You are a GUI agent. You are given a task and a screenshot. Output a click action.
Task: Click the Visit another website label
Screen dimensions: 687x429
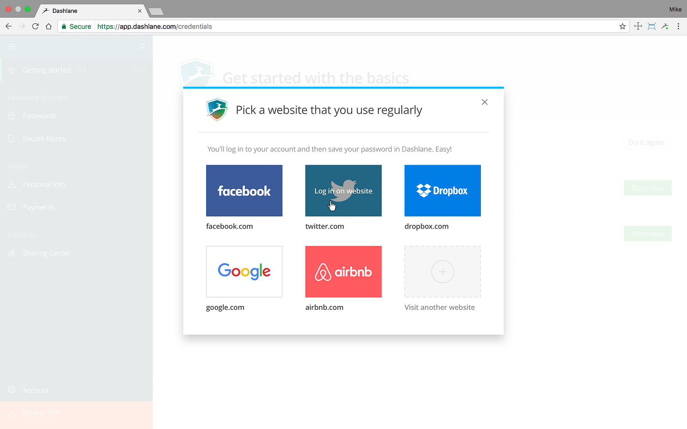pos(440,307)
